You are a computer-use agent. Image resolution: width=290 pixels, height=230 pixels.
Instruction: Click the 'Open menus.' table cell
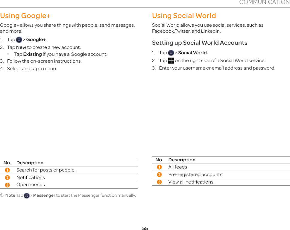[x=31, y=185]
